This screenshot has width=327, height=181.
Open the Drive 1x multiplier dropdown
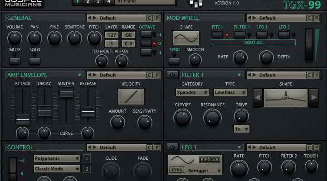coord(241,129)
